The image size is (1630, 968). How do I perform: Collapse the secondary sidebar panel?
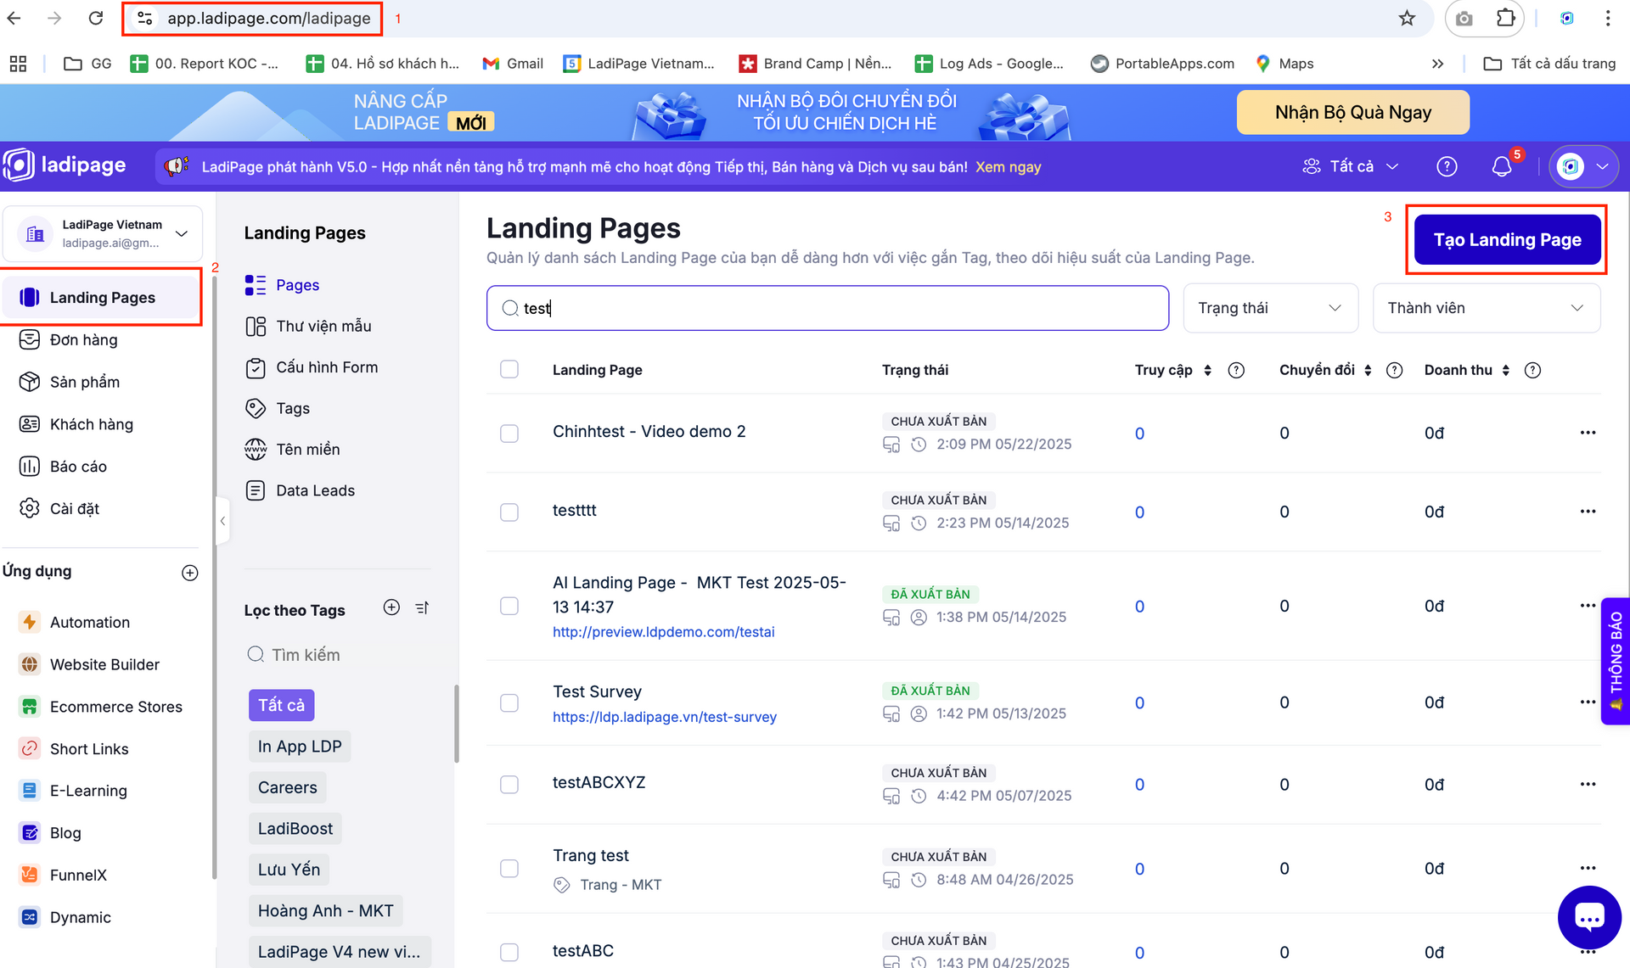(222, 521)
